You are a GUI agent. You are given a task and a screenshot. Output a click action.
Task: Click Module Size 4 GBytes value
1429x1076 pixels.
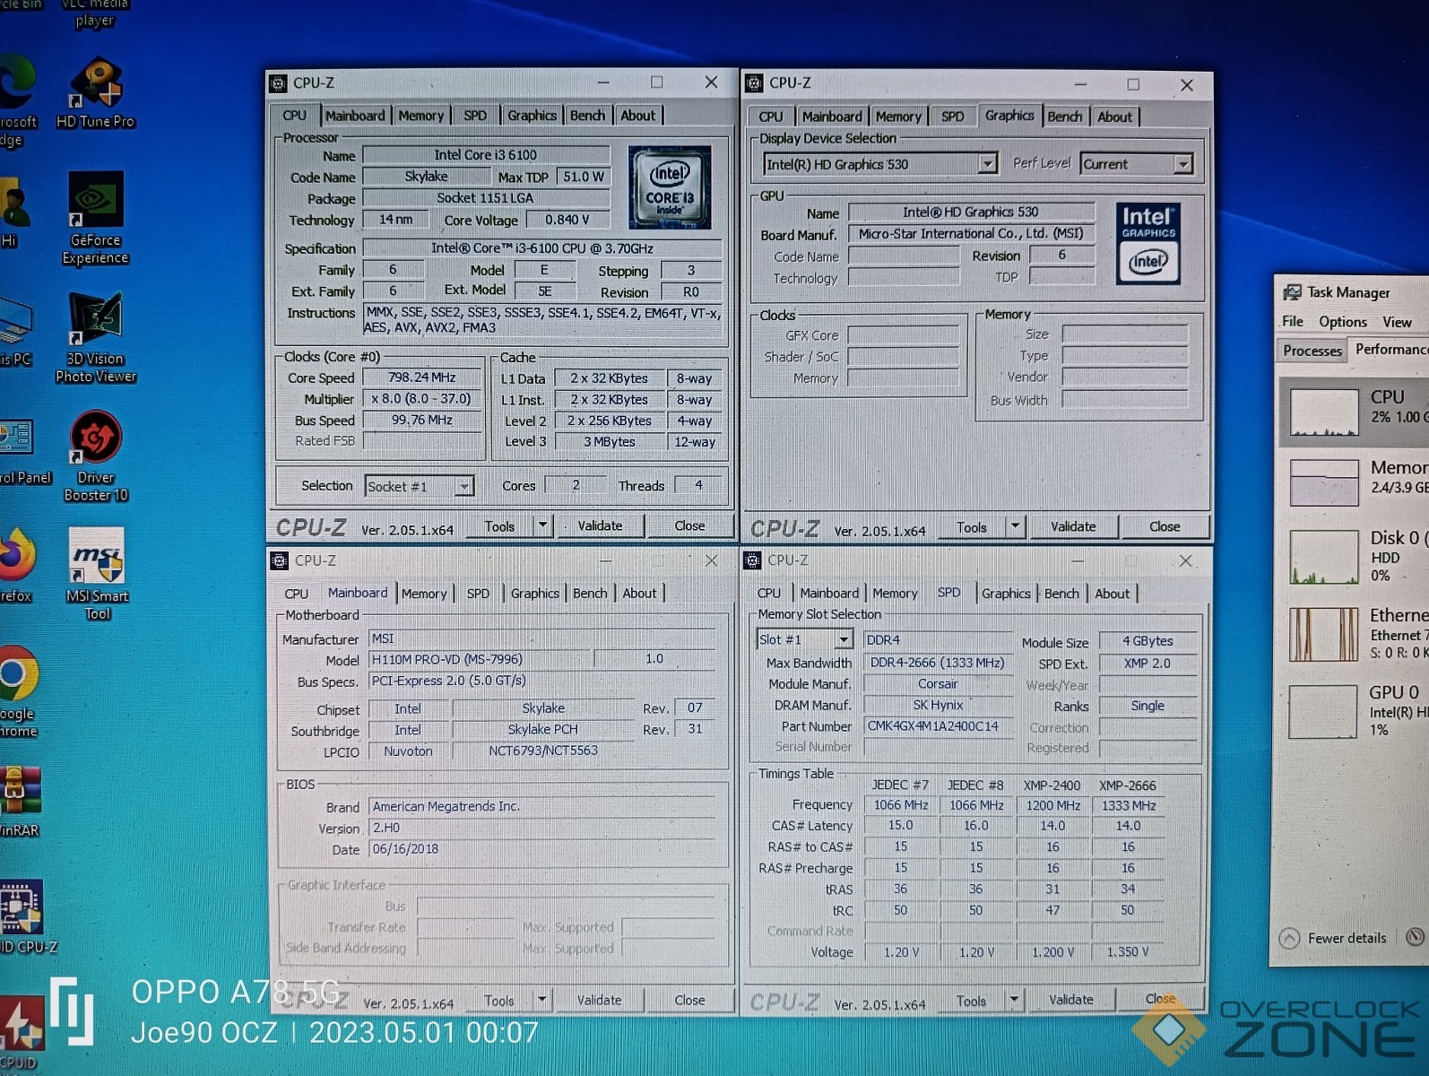tap(1148, 641)
